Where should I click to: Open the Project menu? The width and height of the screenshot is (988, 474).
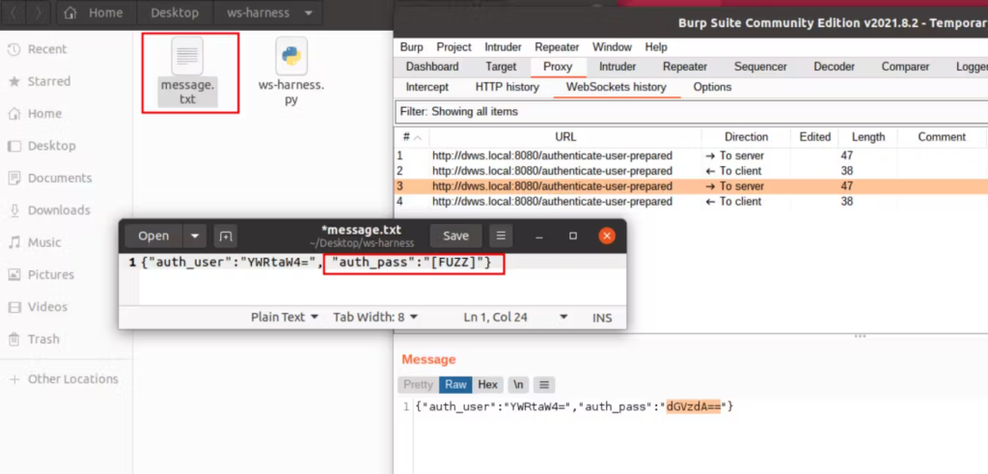click(x=453, y=47)
